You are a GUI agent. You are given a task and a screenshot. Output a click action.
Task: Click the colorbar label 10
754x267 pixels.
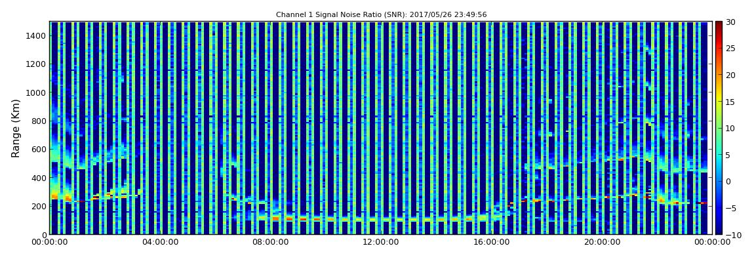point(730,129)
